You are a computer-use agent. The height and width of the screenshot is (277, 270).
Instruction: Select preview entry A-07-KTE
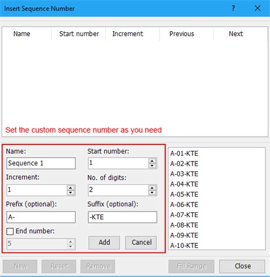tap(184, 215)
